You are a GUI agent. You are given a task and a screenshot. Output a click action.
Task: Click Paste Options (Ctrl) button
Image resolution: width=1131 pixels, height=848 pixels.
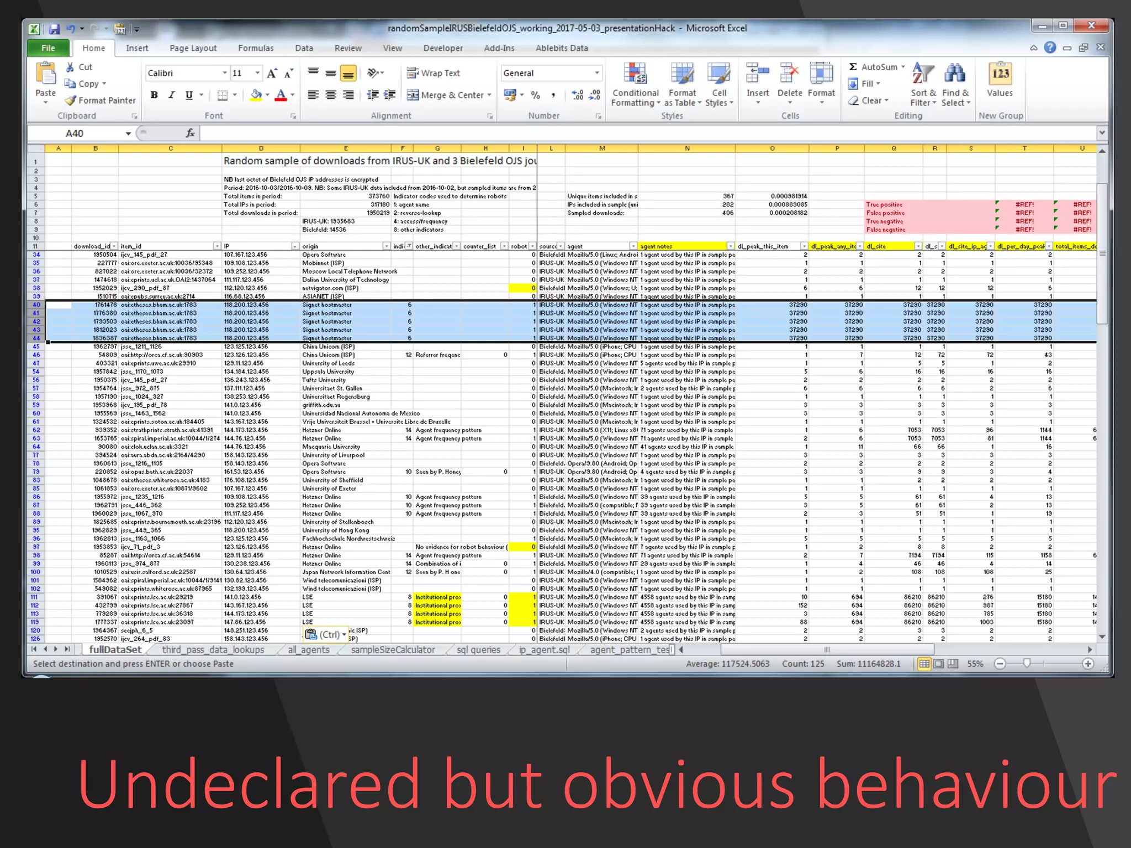tap(326, 634)
